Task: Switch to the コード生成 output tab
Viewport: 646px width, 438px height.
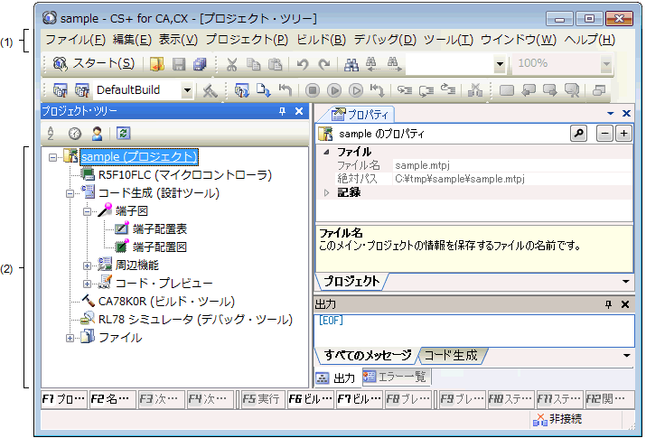Action: (x=451, y=355)
